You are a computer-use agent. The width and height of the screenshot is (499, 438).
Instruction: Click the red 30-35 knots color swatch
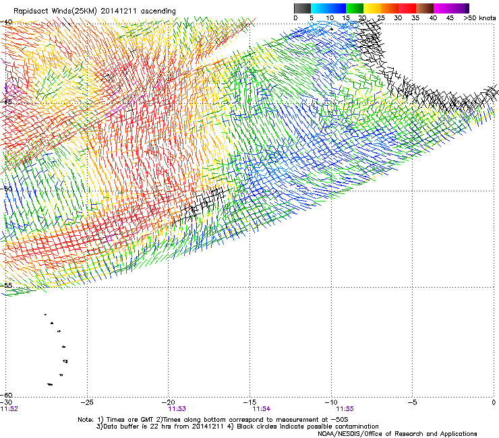[x=407, y=8]
